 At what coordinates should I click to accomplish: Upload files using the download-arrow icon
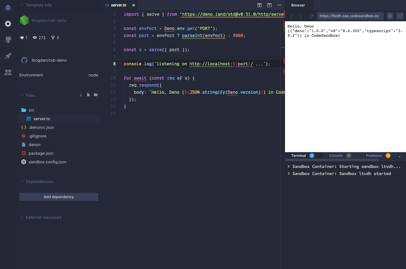tap(81, 95)
